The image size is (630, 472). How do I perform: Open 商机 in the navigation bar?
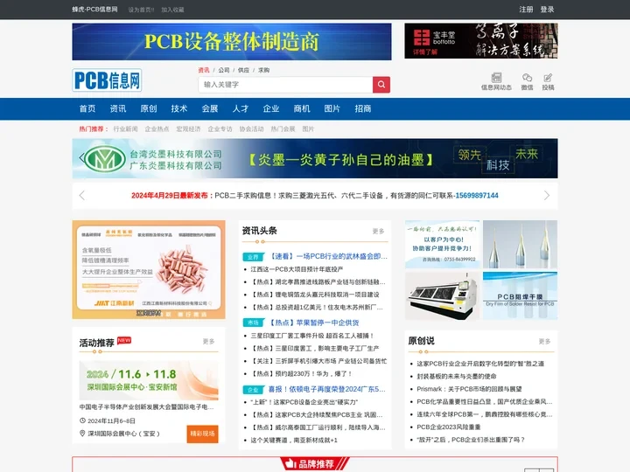[x=302, y=108]
